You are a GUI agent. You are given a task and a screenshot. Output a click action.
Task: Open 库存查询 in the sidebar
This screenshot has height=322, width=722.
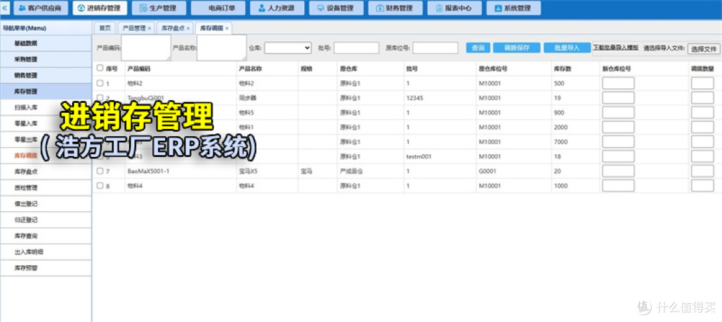point(46,236)
